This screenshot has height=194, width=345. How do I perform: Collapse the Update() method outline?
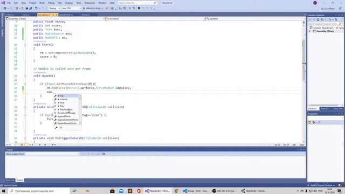(25, 76)
